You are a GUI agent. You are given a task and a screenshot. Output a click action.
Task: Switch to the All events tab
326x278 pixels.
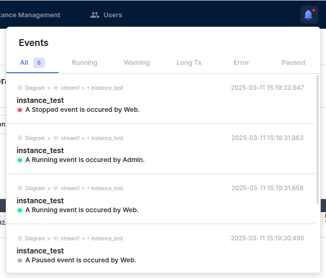(x=24, y=63)
